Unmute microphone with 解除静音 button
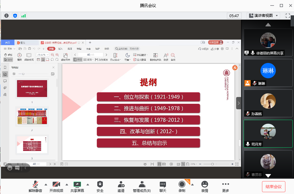 [36, 186]
